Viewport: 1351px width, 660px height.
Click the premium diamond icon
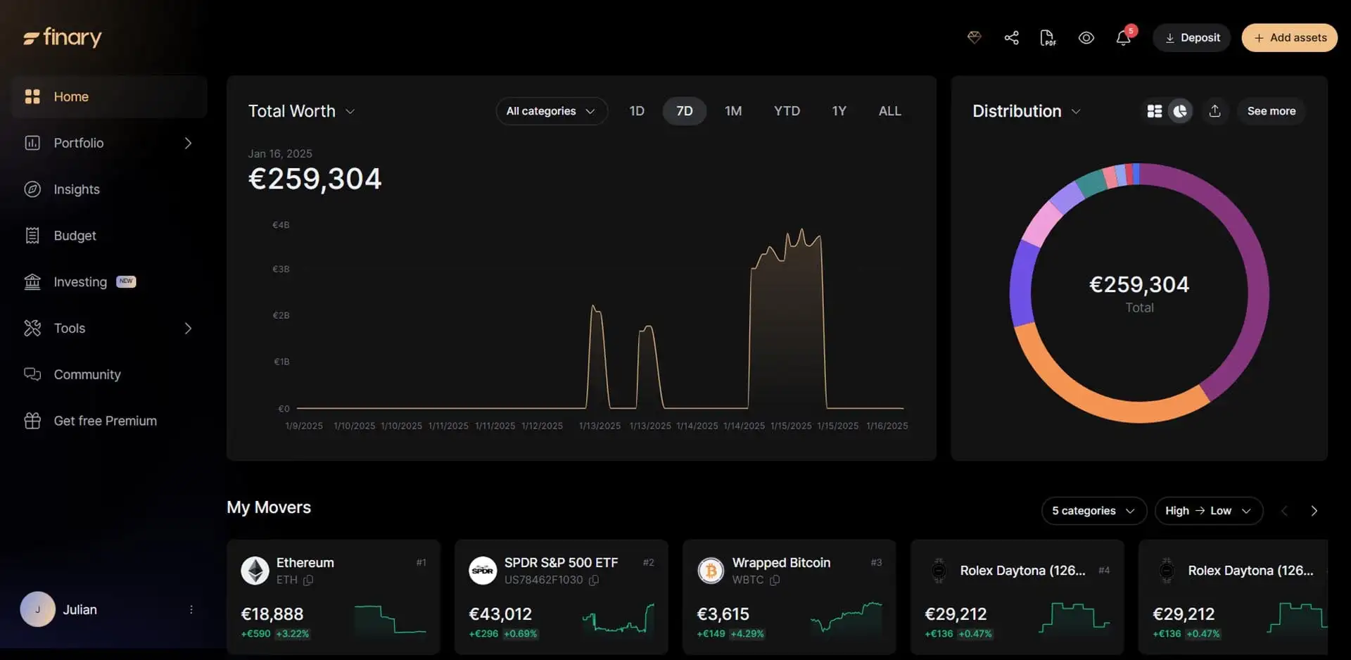(x=974, y=37)
